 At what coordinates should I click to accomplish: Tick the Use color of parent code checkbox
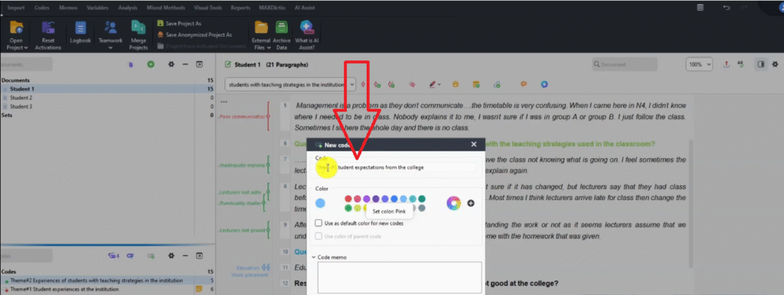click(x=318, y=236)
